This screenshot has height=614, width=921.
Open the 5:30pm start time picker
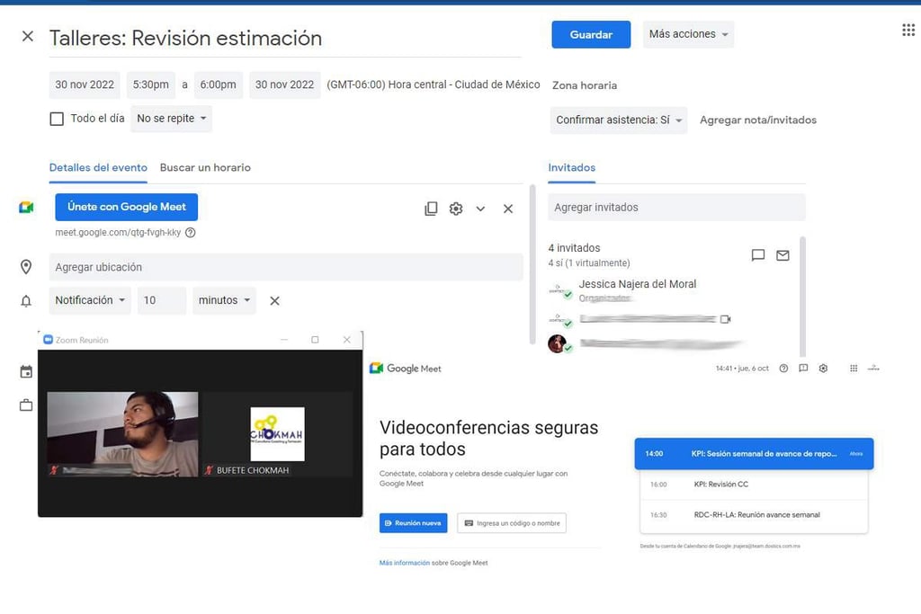pos(150,85)
